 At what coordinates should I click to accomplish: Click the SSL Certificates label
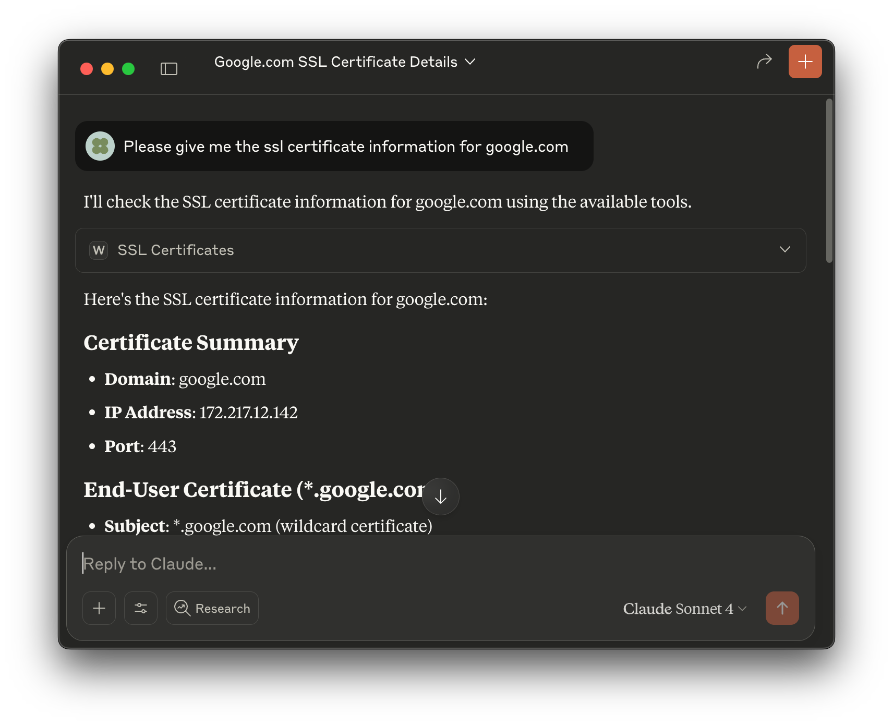point(175,250)
